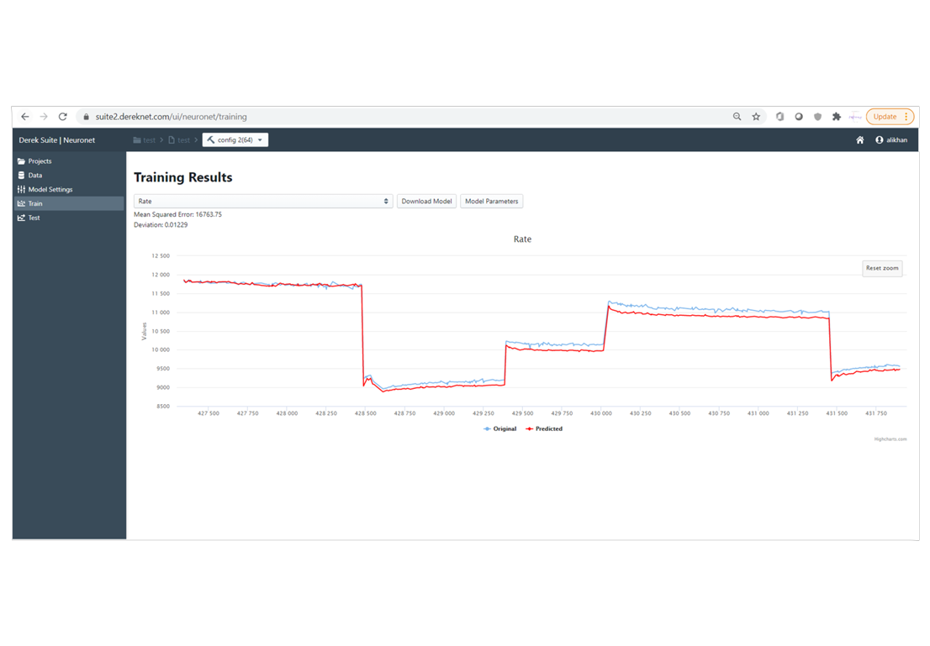Reload the page with browser refresh icon
930x646 pixels.
62,117
